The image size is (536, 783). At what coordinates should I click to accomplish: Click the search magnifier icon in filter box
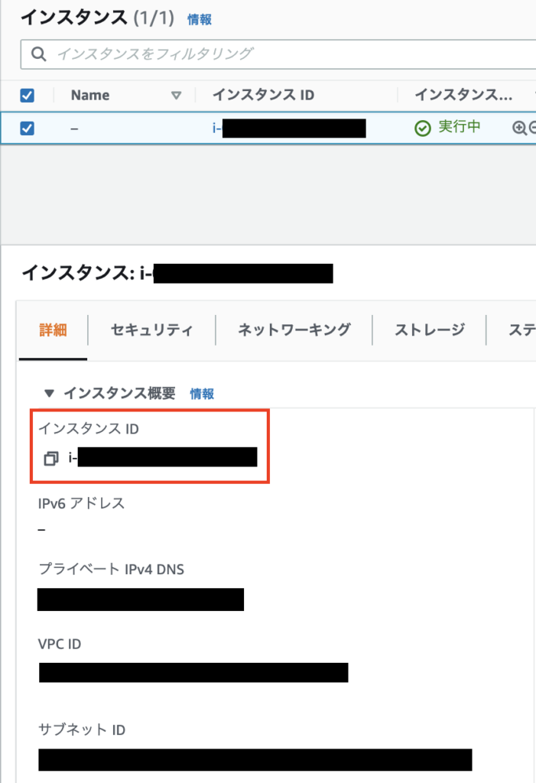[38, 54]
